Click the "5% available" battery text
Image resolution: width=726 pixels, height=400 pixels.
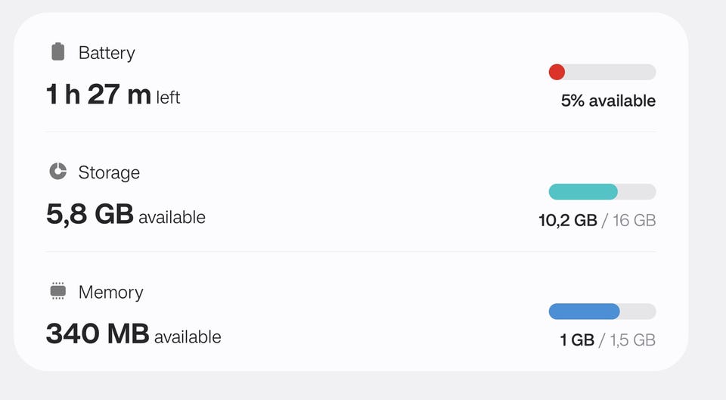click(x=608, y=101)
